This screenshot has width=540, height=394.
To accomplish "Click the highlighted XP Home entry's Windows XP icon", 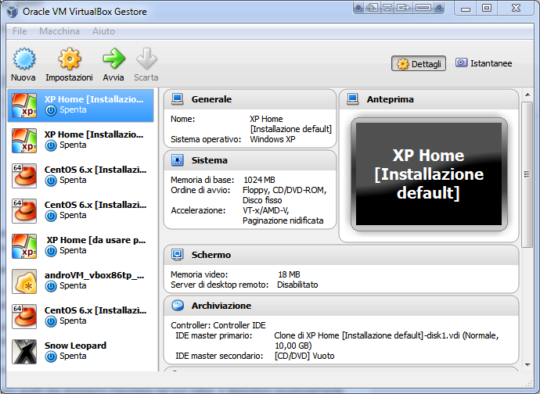I will click(24, 106).
